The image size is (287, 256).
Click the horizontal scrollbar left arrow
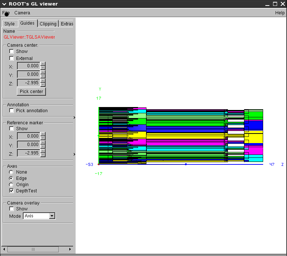click(4, 249)
